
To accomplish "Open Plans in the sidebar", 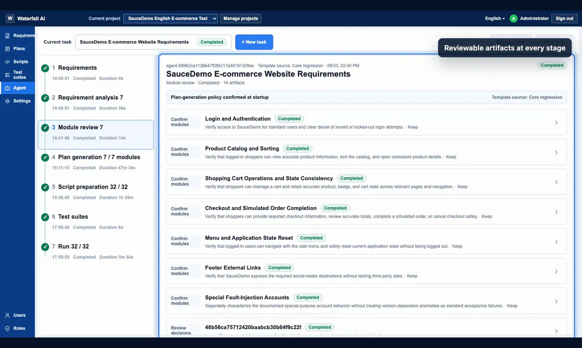I will click(17, 49).
